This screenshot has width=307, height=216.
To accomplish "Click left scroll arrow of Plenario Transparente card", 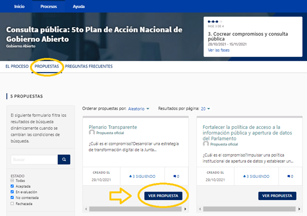I will [86, 209].
